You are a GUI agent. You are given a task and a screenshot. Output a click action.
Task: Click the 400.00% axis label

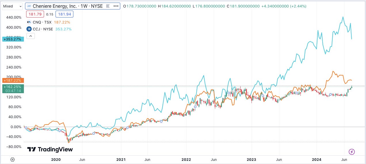pyautogui.click(x=14, y=28)
